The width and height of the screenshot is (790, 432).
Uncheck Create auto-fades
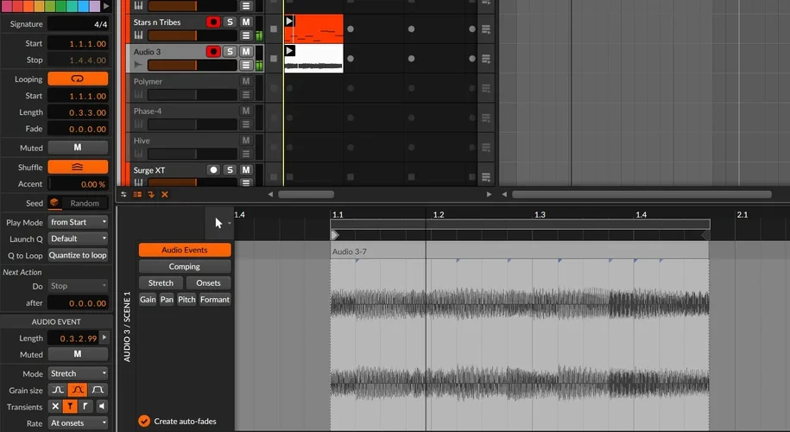click(x=144, y=422)
